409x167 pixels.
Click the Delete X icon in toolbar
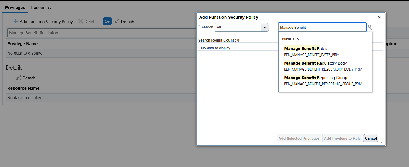(x=81, y=22)
